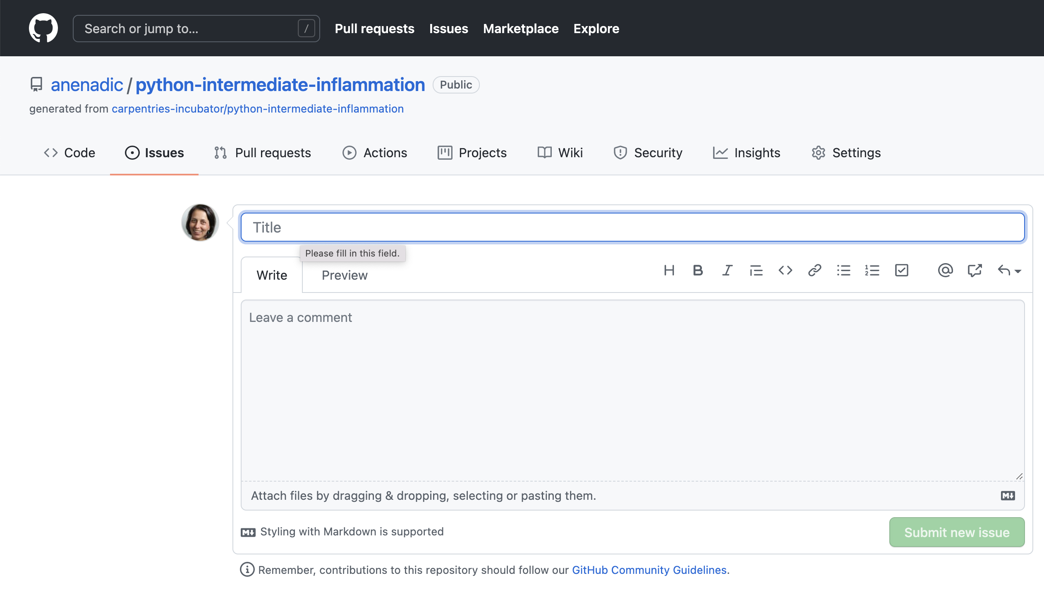
Task: Click inside the Title field
Action: (496, 227)
